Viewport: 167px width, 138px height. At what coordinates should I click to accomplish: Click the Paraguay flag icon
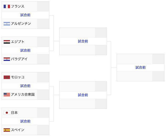(x=7, y=59)
